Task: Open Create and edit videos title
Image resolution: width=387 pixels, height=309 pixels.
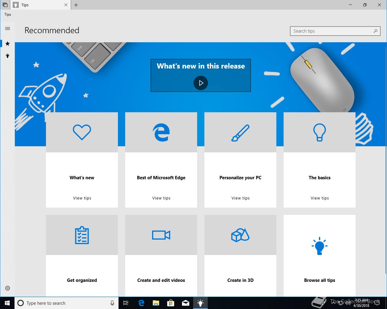Action: pyautogui.click(x=161, y=280)
